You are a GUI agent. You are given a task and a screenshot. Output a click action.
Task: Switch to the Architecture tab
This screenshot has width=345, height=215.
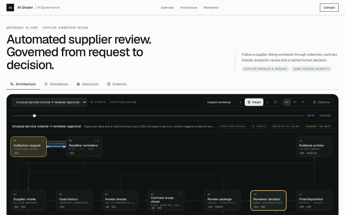pyautogui.click(x=23, y=84)
